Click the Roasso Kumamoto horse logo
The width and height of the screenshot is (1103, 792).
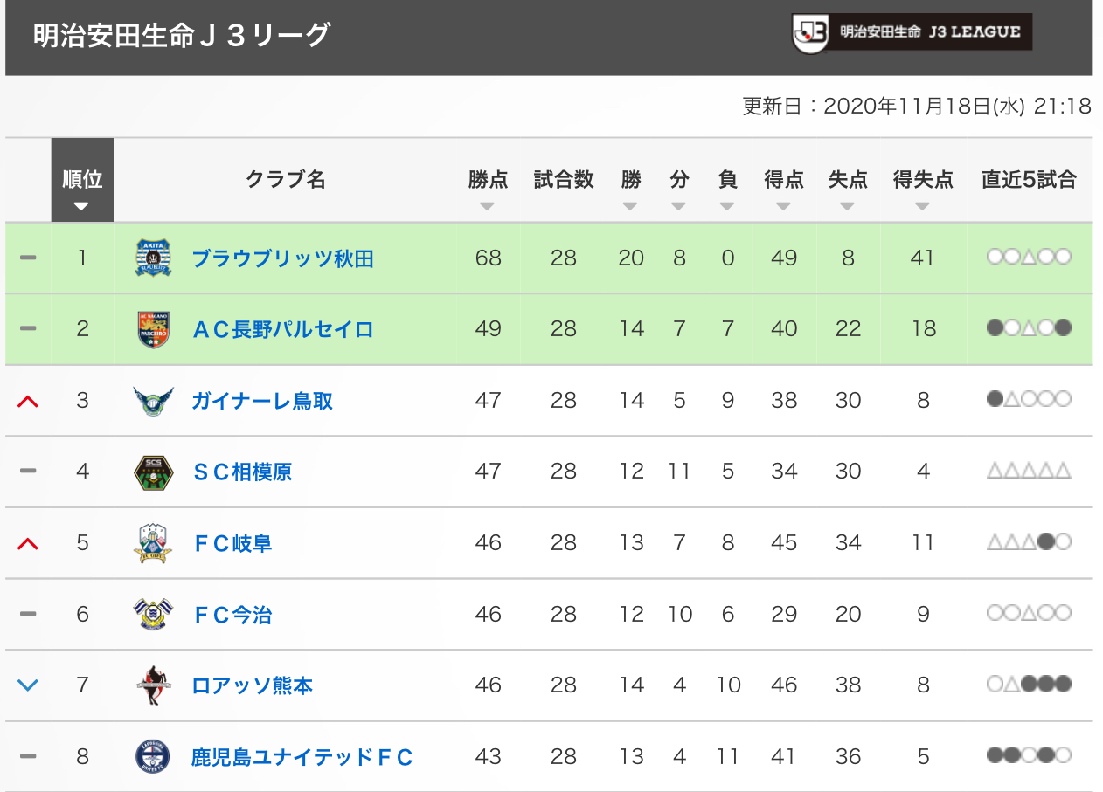pos(154,685)
